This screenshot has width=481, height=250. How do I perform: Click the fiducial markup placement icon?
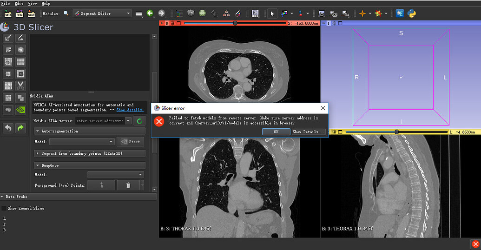pos(300,13)
